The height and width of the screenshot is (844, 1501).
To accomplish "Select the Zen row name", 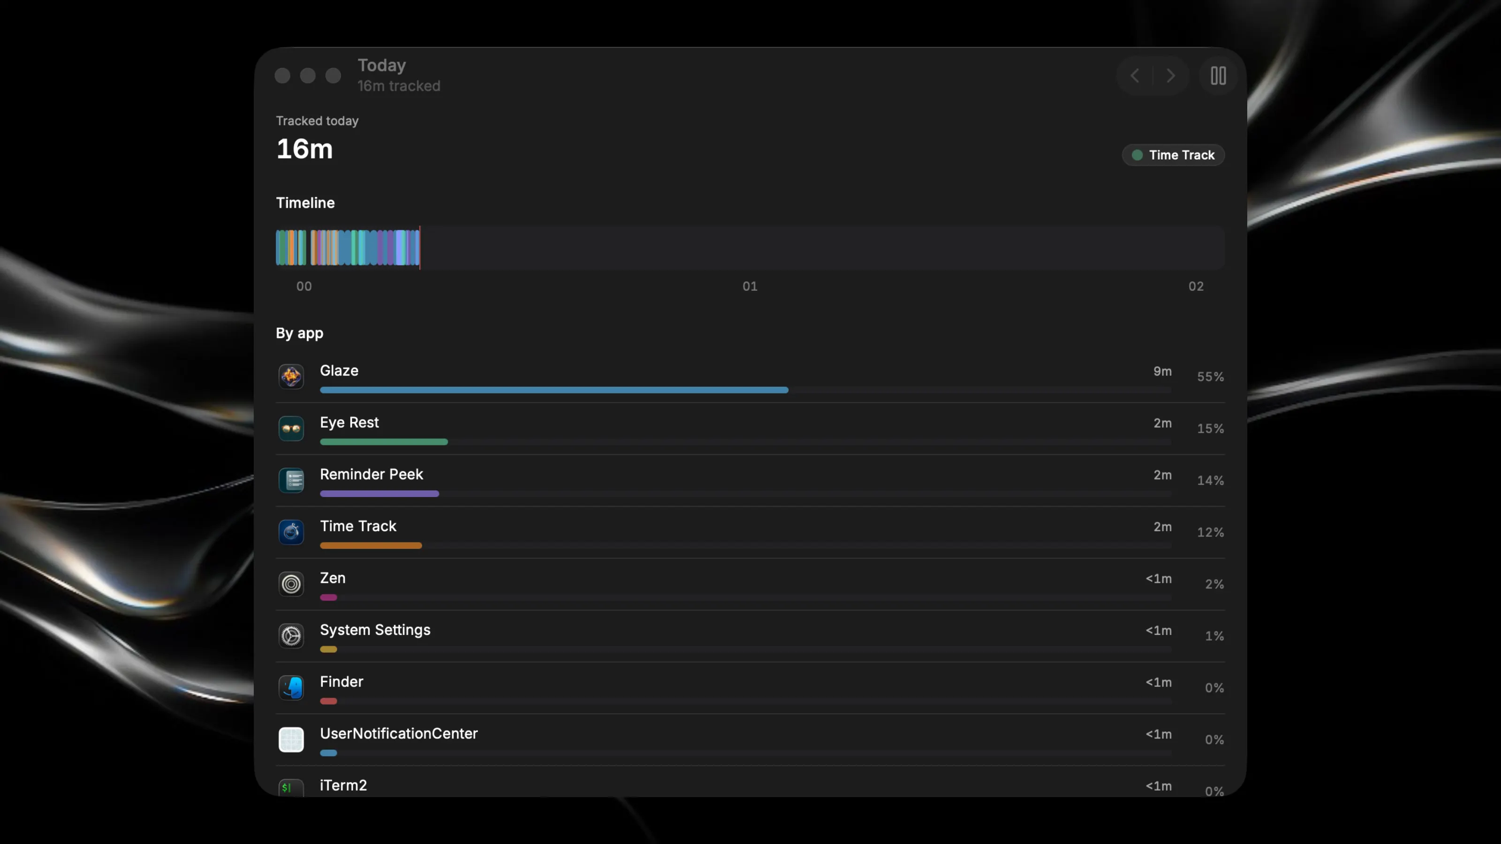I will (333, 578).
